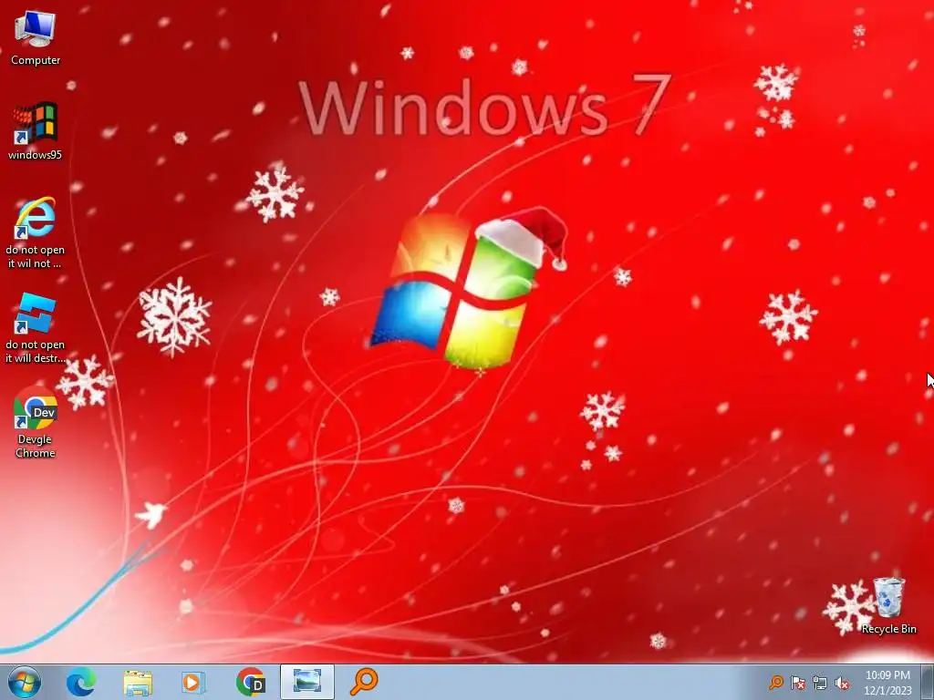The width and height of the screenshot is (934, 700).
Task: Launch Chrome Dev from the taskbar
Action: pyautogui.click(x=251, y=682)
